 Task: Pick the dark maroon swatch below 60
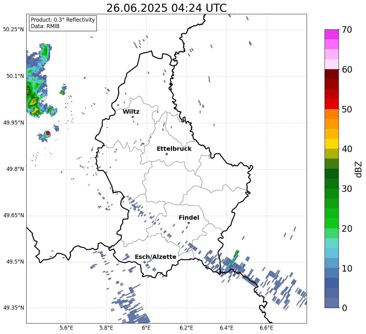pyautogui.click(x=332, y=74)
